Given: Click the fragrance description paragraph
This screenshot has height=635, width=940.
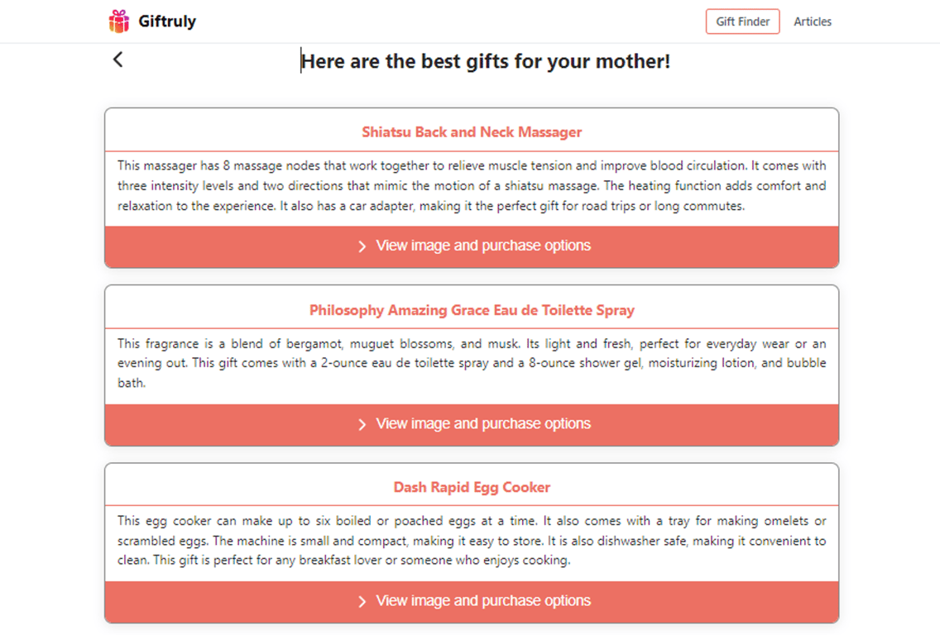Looking at the screenshot, I should coord(472,364).
